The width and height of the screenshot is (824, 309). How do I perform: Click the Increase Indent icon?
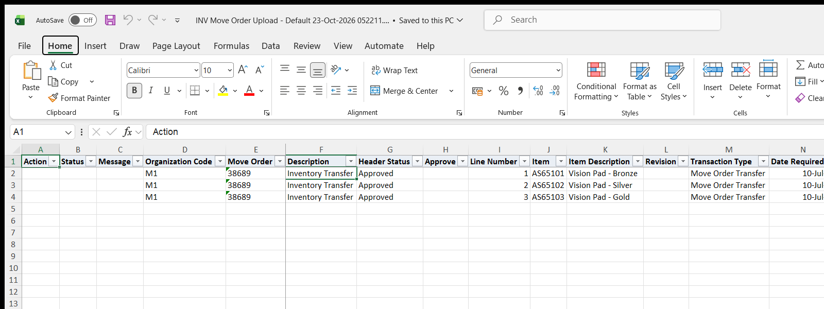tap(352, 91)
